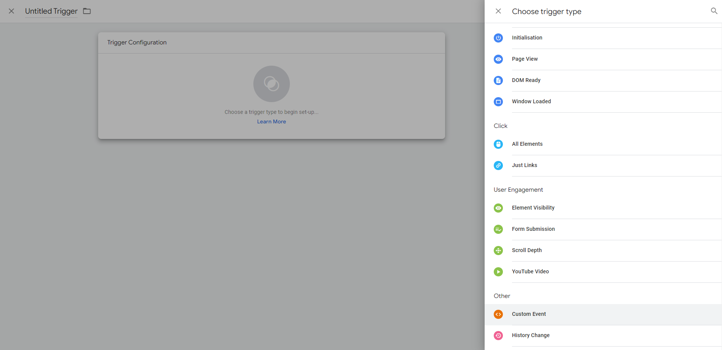Choose the History Change pink icon
This screenshot has height=350, width=722.
tap(498, 336)
